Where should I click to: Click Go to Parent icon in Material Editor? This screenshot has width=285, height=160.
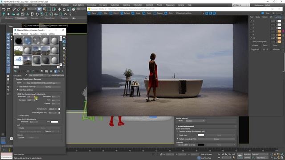pos(59,71)
